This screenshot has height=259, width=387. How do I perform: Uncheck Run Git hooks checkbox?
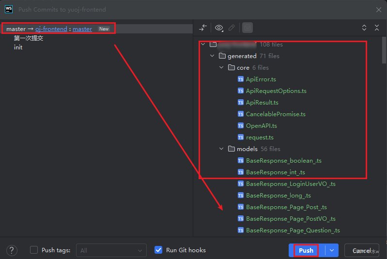click(158, 250)
